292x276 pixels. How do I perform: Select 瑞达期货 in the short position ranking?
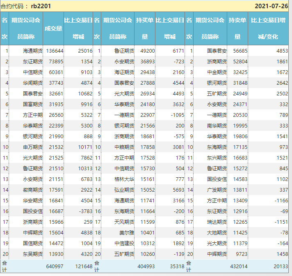click(x=217, y=222)
